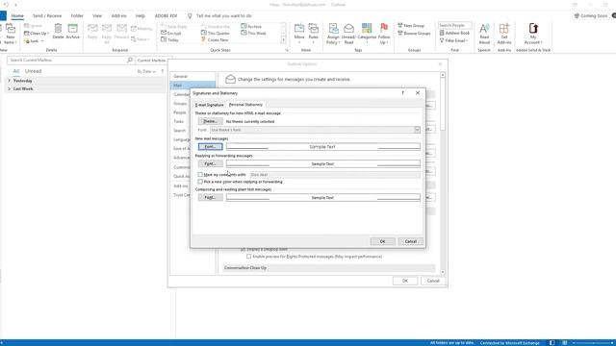Viewport: 616px width, 346px height.
Task: Click Font button under New mail messages
Action: pos(210,147)
